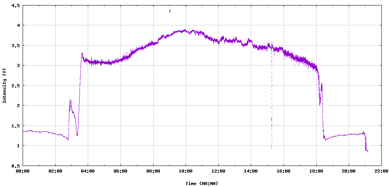
Task: Click the 3.5 y-axis tick label
Action: 15,46
